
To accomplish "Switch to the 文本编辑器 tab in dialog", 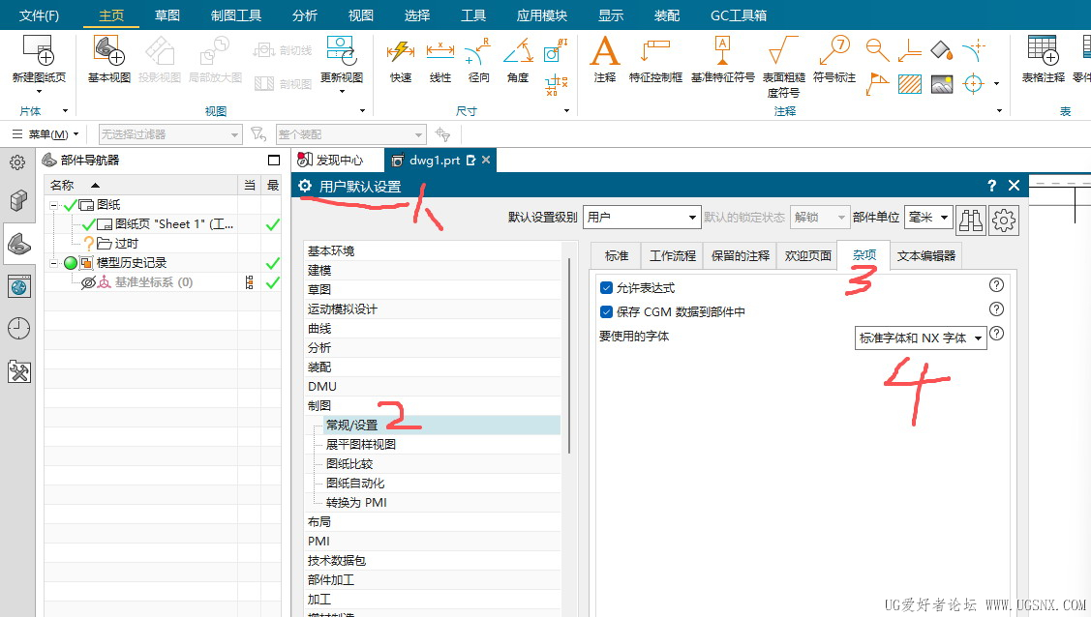I will [926, 255].
